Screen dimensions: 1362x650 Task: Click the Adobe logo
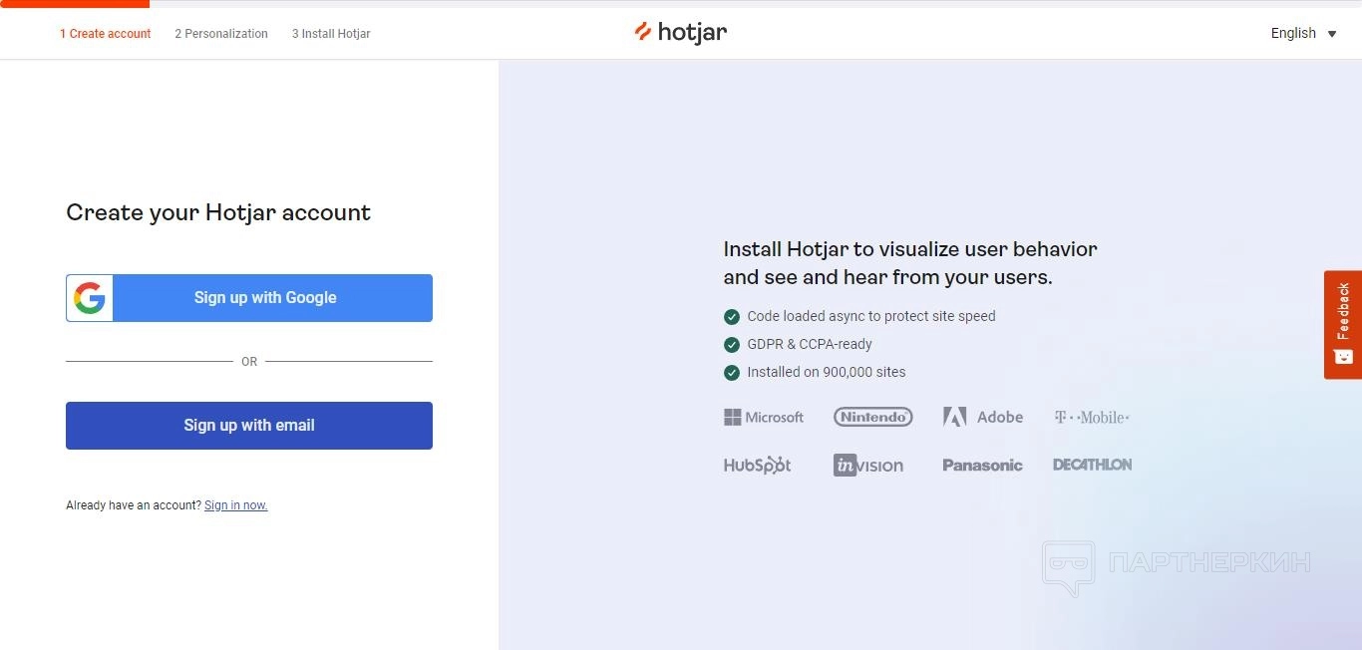tap(983, 417)
